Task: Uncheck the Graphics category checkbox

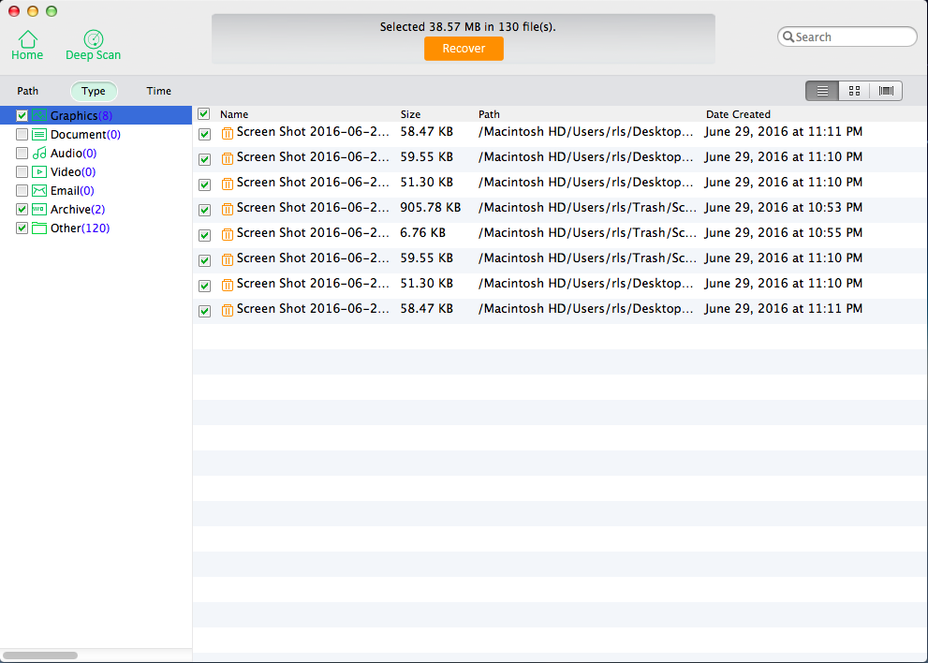Action: point(22,116)
